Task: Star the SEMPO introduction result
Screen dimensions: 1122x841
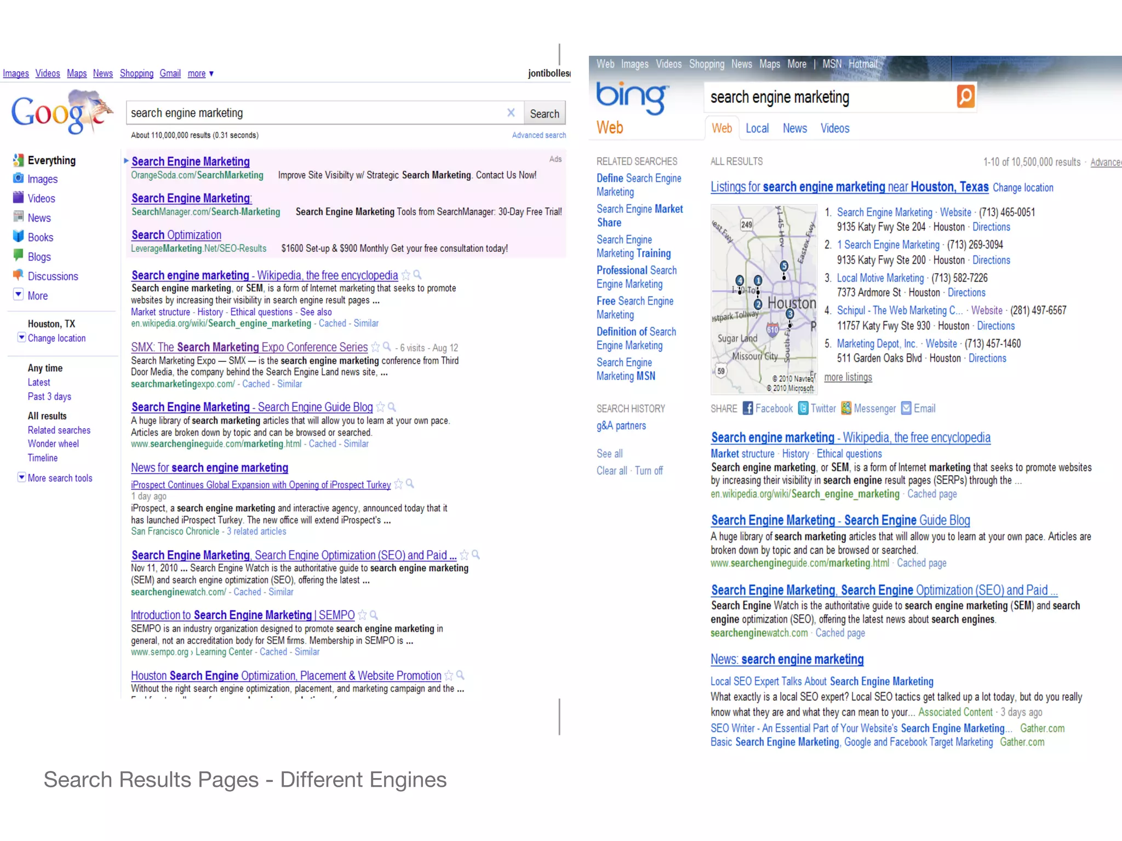Action: click(x=363, y=615)
